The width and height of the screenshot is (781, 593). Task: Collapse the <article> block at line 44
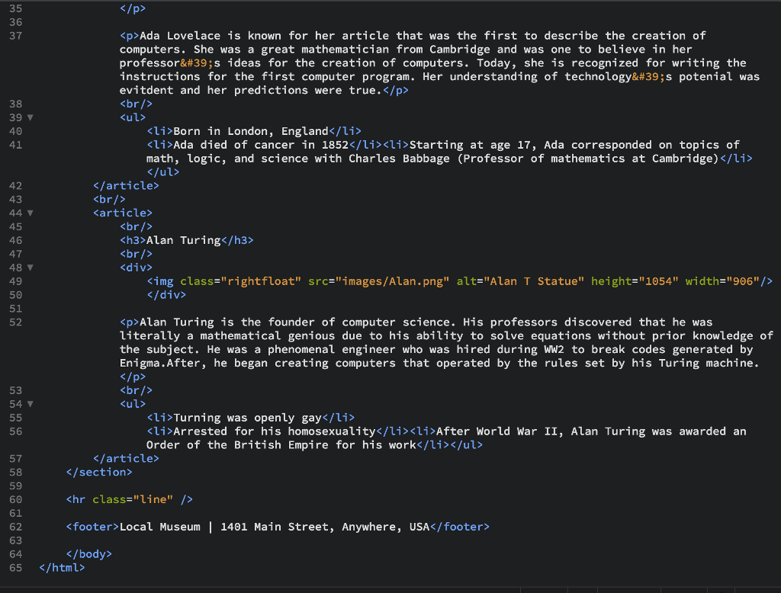pyautogui.click(x=29, y=213)
